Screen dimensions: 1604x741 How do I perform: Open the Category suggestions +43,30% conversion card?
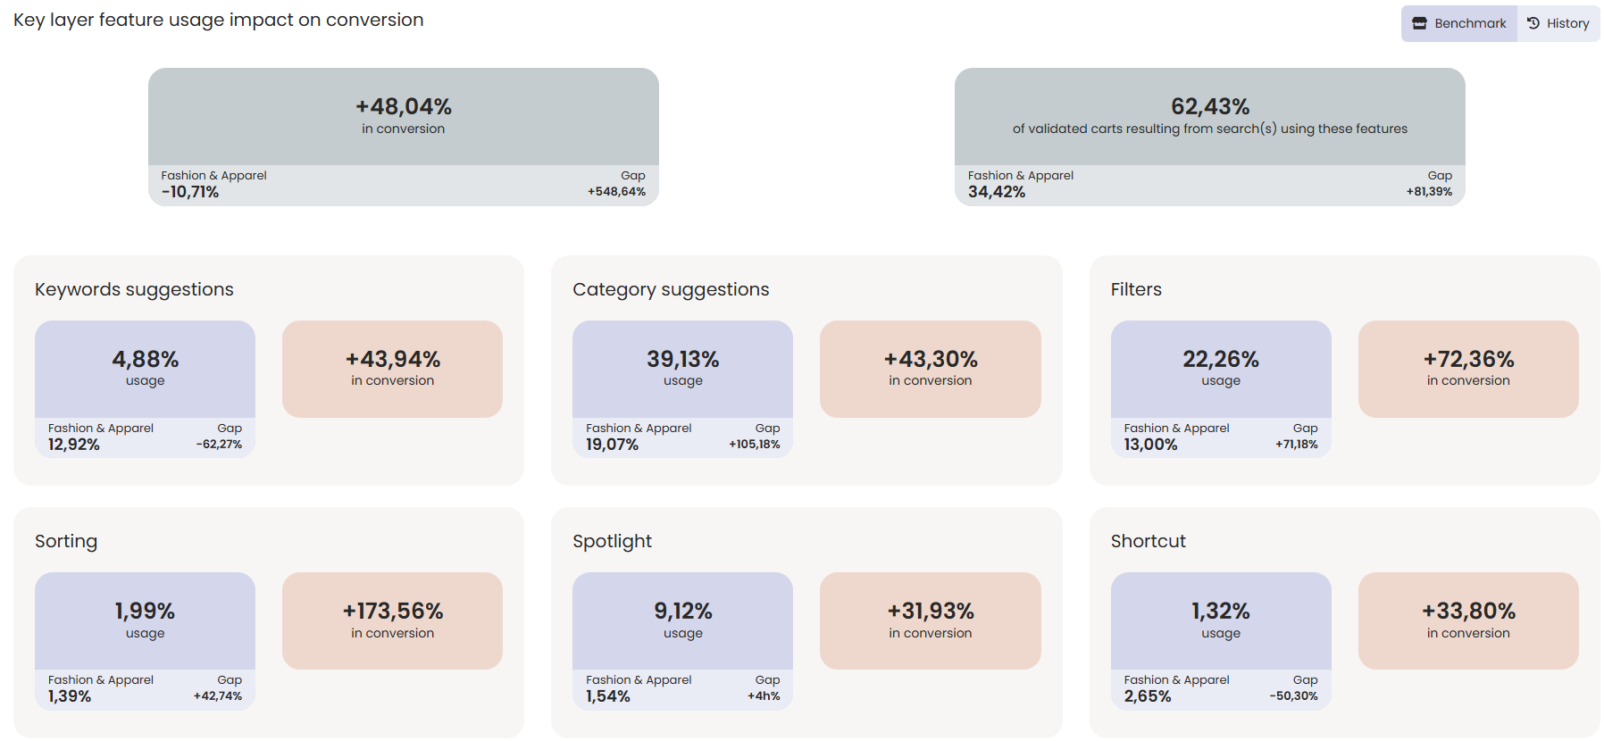[930, 369]
